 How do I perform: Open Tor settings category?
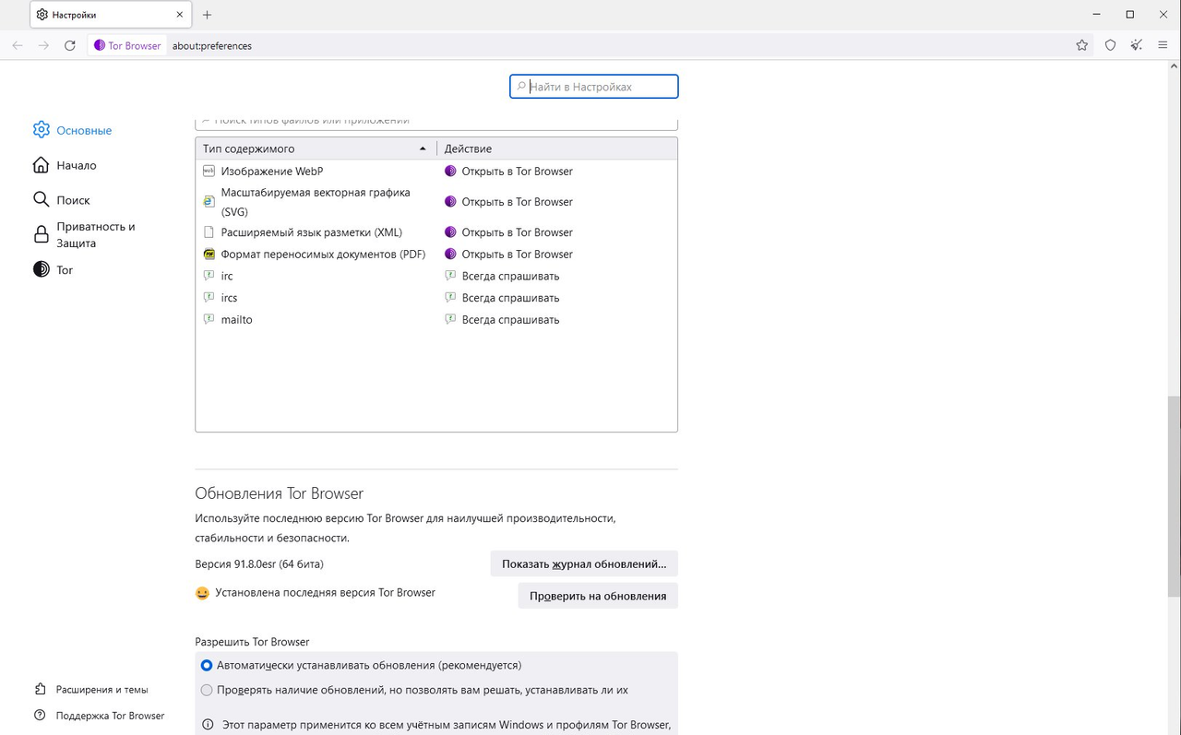pos(65,269)
